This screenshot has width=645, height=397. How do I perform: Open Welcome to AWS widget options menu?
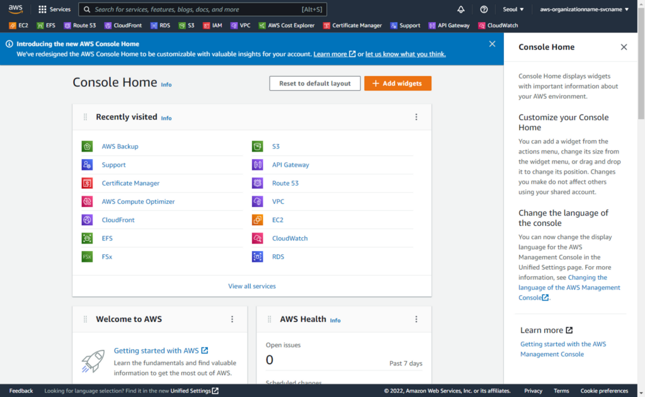coord(232,320)
